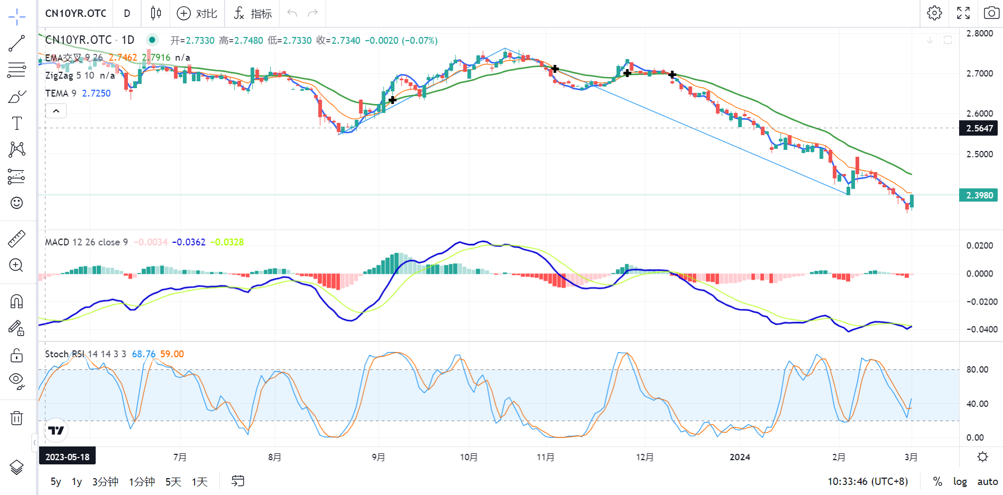Toggle magnet snap mode
Screen dimensions: 1003x495
coord(17,301)
